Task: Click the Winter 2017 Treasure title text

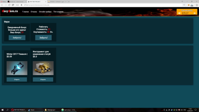Action: click(17, 55)
